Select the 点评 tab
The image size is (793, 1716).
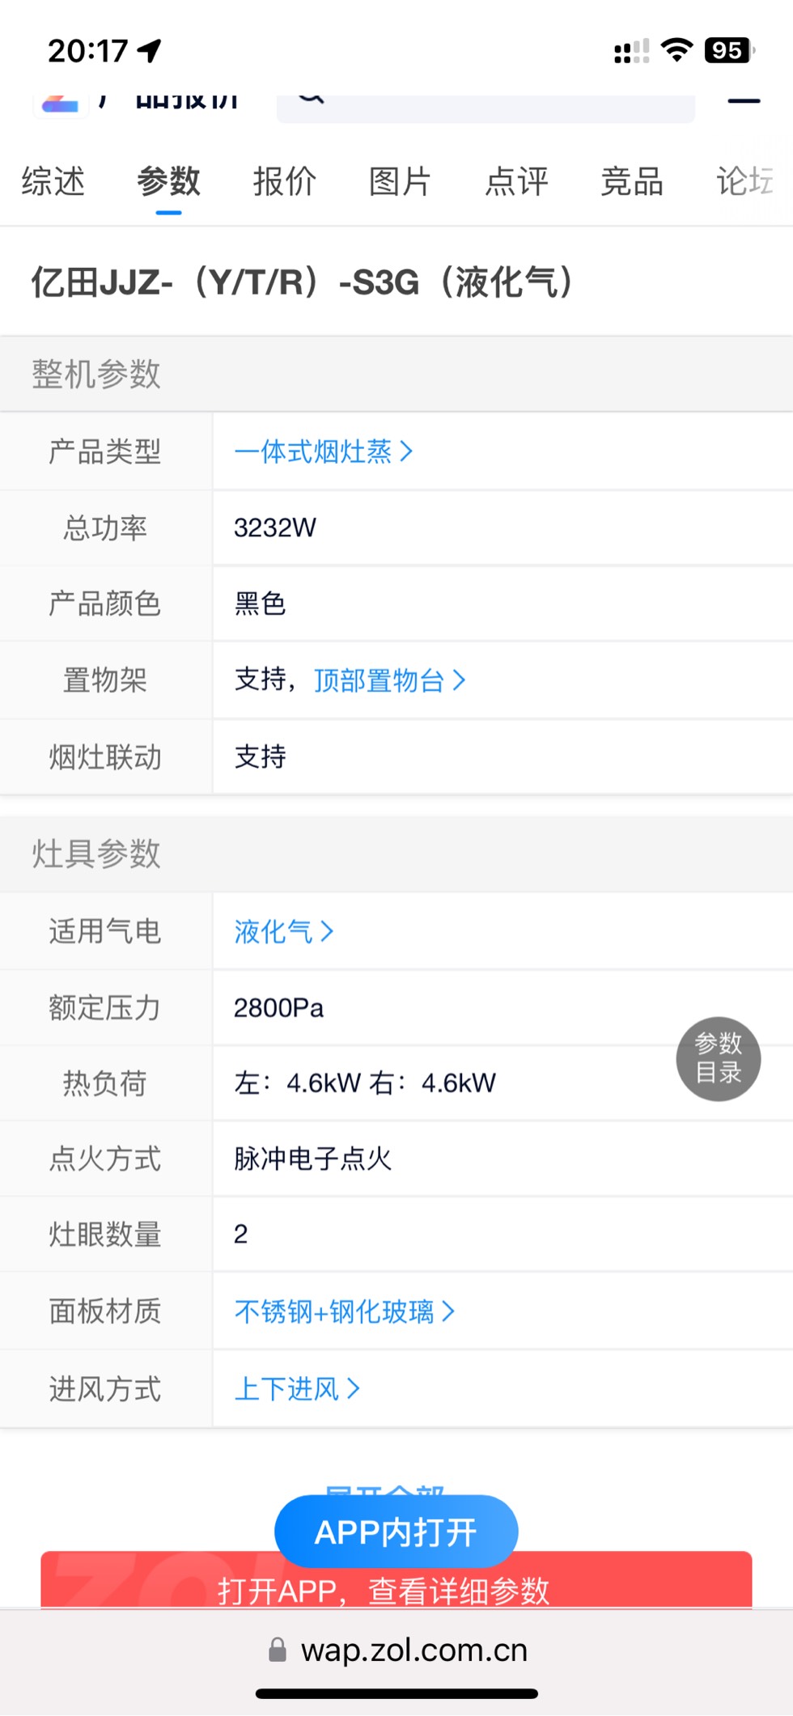point(516,181)
